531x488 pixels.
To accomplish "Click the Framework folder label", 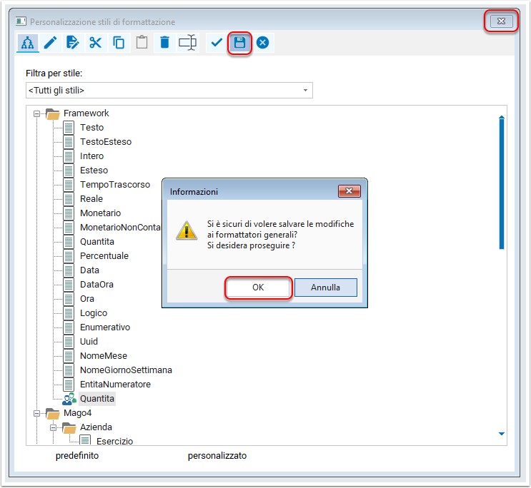I will click(86, 113).
